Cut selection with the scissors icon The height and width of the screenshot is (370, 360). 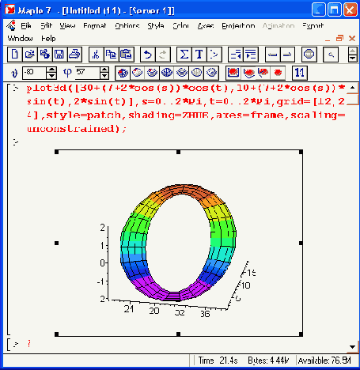pyautogui.click(x=97, y=55)
